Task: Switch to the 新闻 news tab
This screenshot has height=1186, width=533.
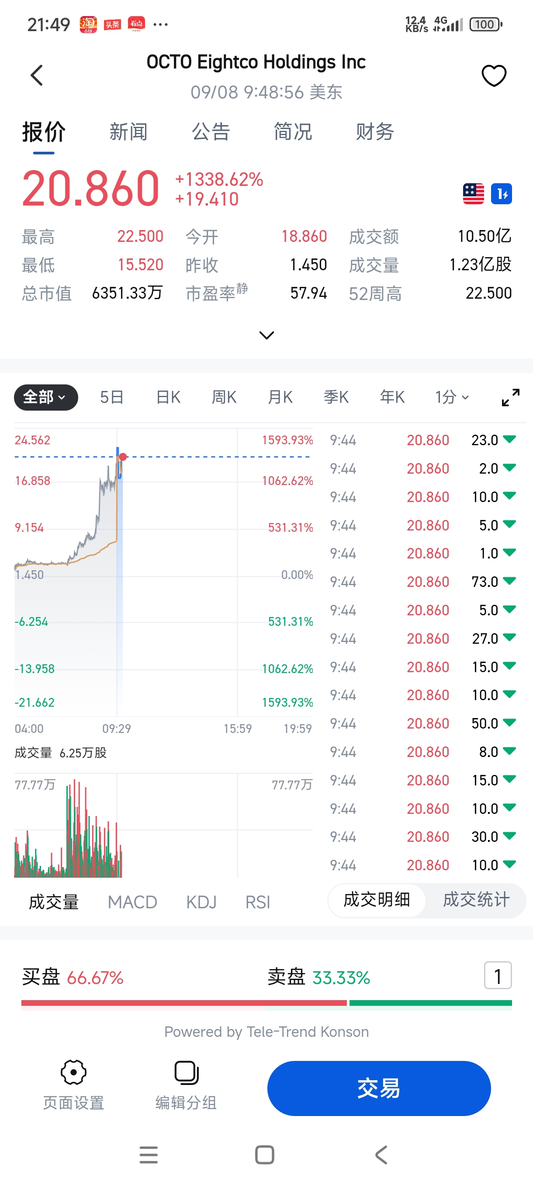Action: click(128, 132)
